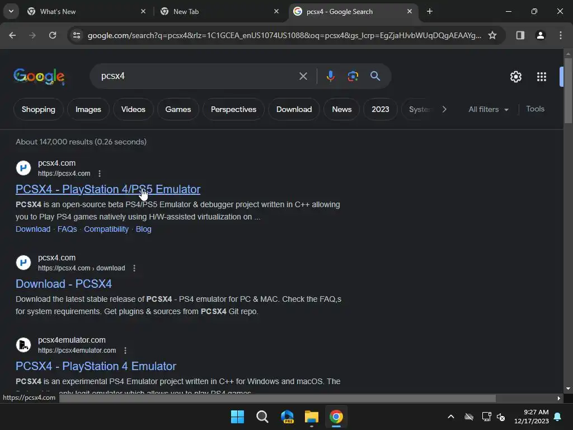Screen dimensions: 573x430
Task: Click Chrome icon in taskbar
Action: (336, 417)
